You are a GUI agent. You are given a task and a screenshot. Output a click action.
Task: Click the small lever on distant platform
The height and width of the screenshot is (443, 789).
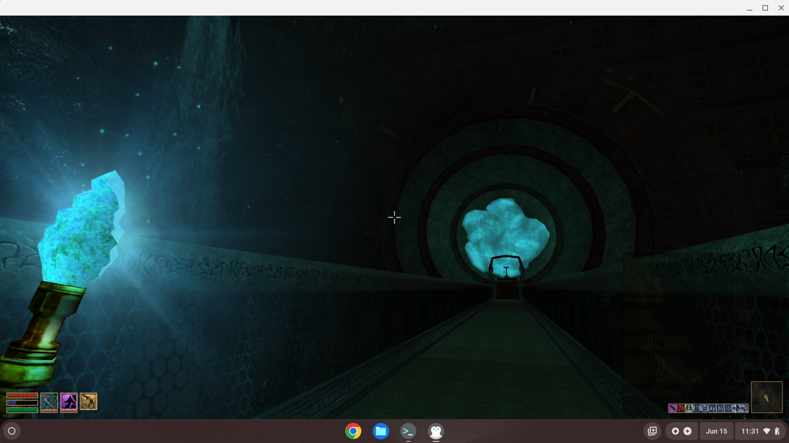coord(506,272)
